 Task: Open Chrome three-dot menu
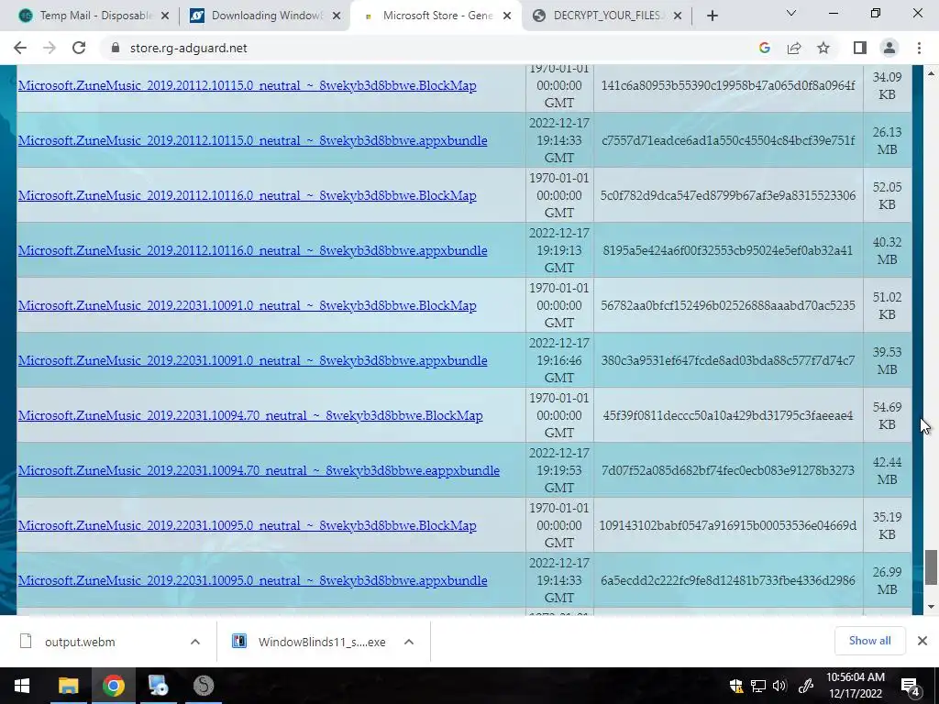click(919, 48)
